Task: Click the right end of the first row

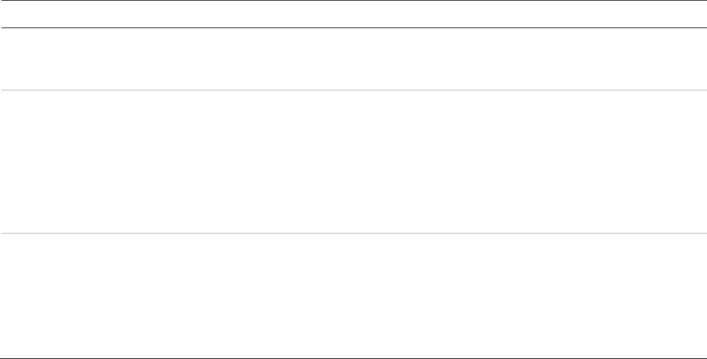Action: [x=698, y=59]
